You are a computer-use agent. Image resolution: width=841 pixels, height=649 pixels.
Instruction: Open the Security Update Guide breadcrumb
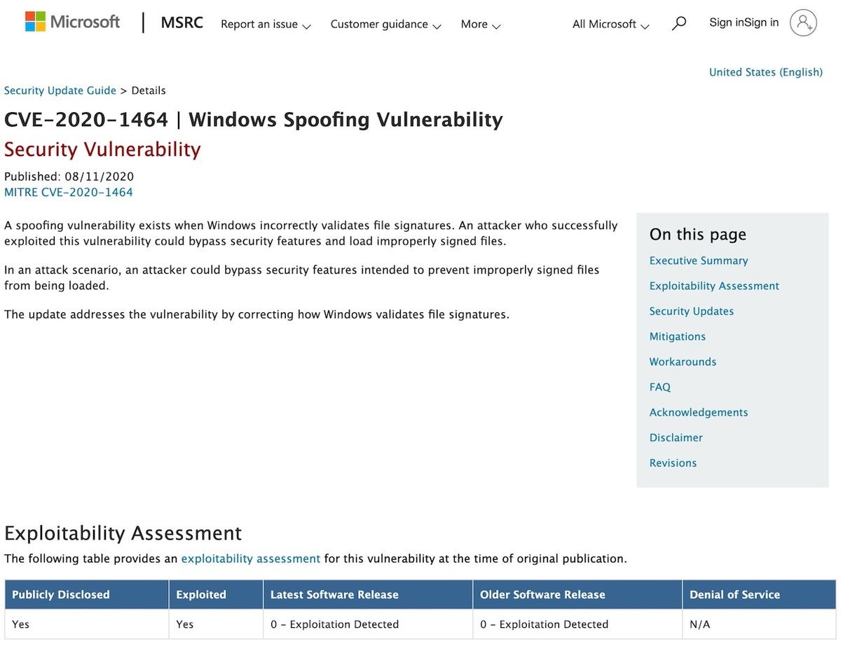point(60,90)
